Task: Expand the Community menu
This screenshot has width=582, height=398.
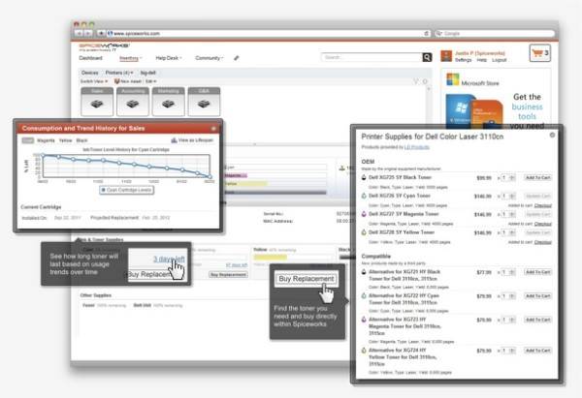Action: pos(210,58)
